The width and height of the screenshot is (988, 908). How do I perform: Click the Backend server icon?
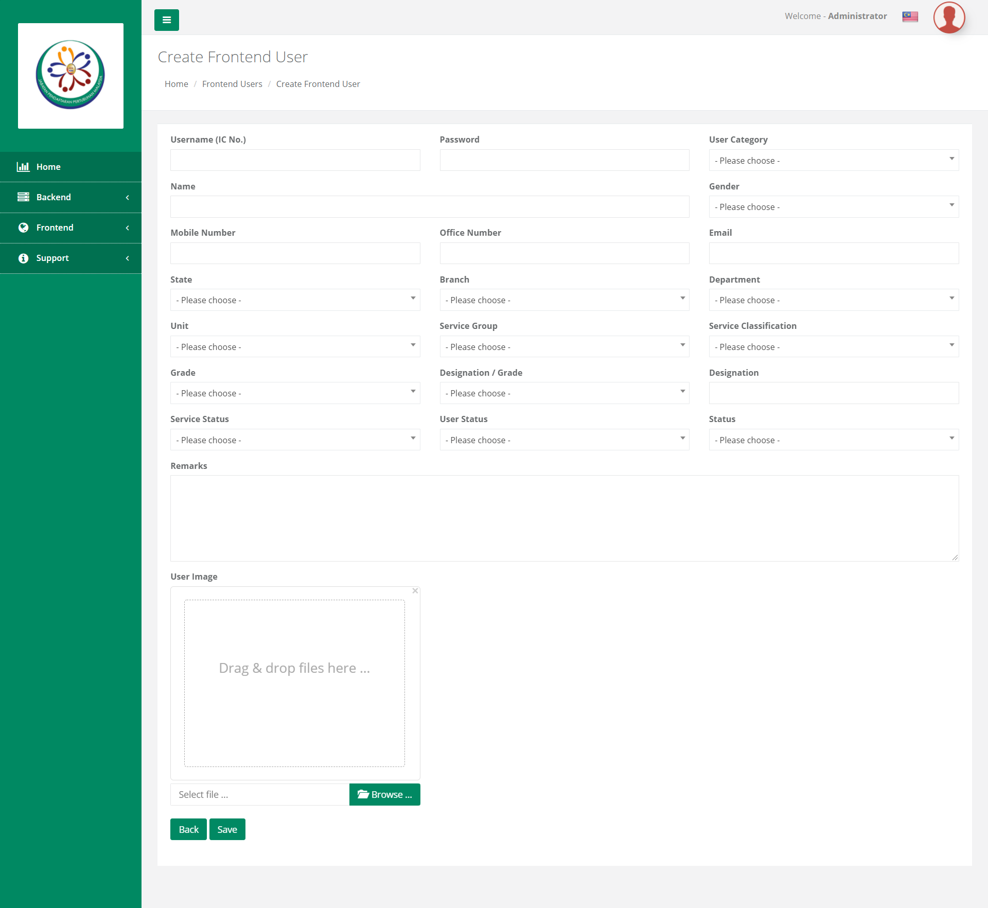pos(23,197)
